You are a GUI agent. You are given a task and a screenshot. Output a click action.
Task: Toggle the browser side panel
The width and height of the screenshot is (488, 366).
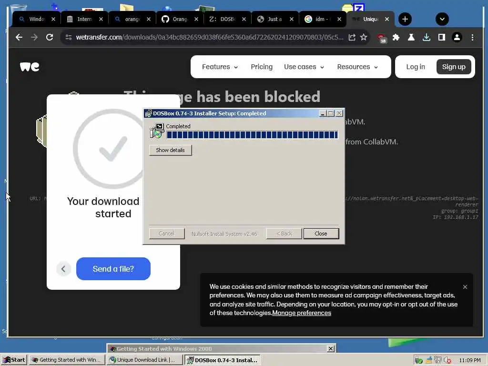[442, 37]
